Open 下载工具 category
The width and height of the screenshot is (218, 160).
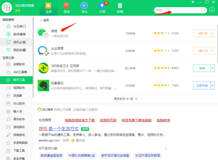pyautogui.click(x=16, y=151)
